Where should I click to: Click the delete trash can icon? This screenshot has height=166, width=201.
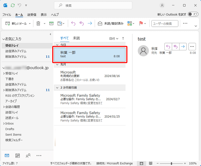coord(38,23)
